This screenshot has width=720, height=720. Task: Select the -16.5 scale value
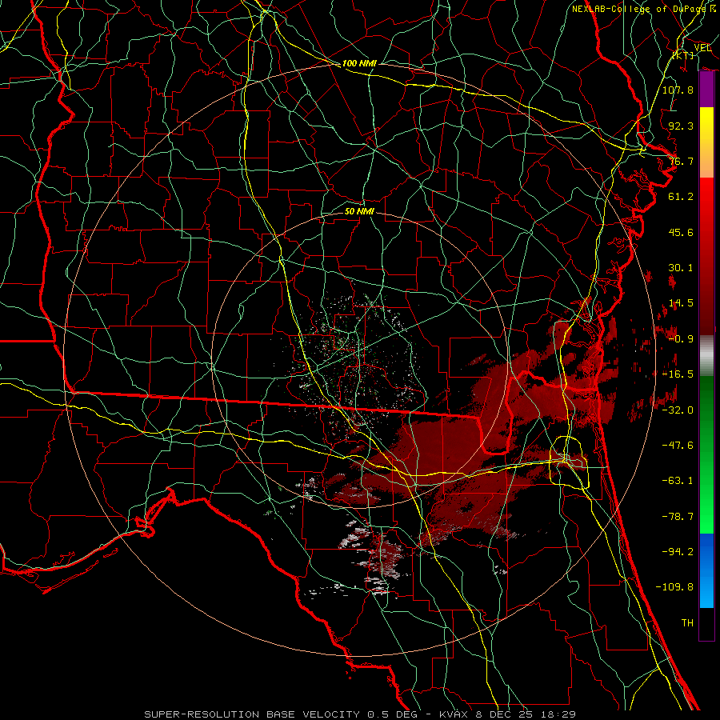678,374
